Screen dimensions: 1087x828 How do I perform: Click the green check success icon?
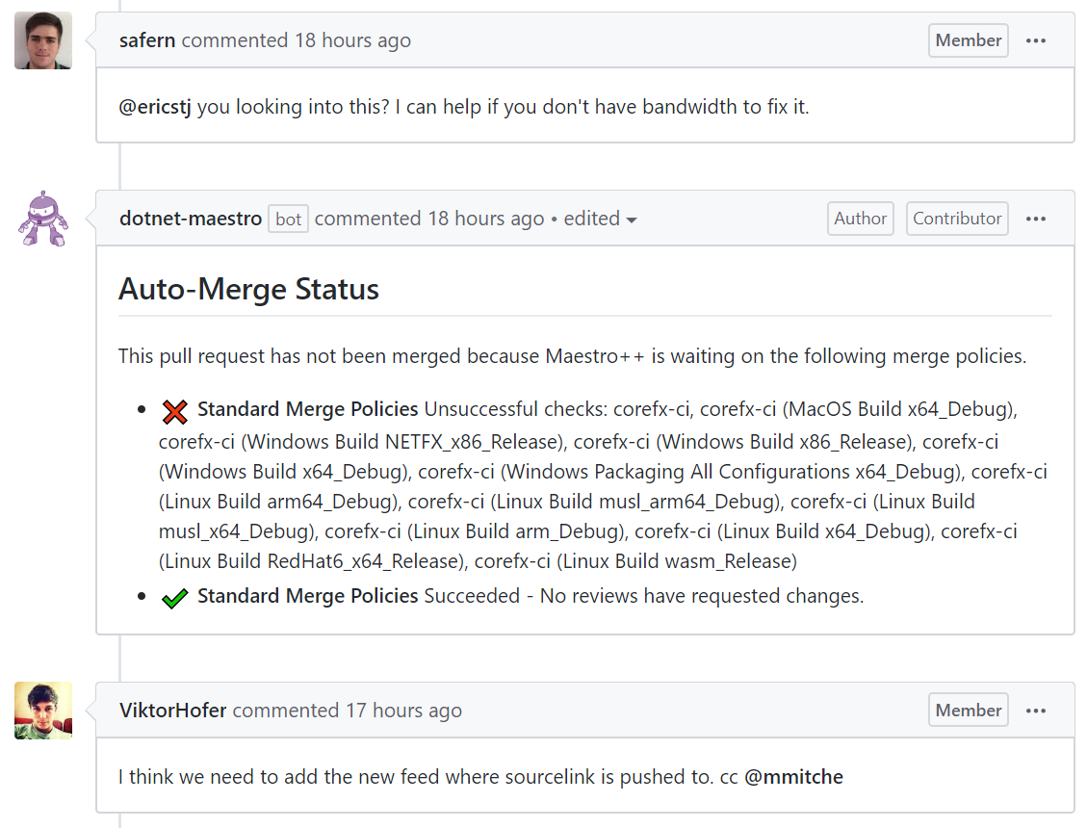[174, 597]
